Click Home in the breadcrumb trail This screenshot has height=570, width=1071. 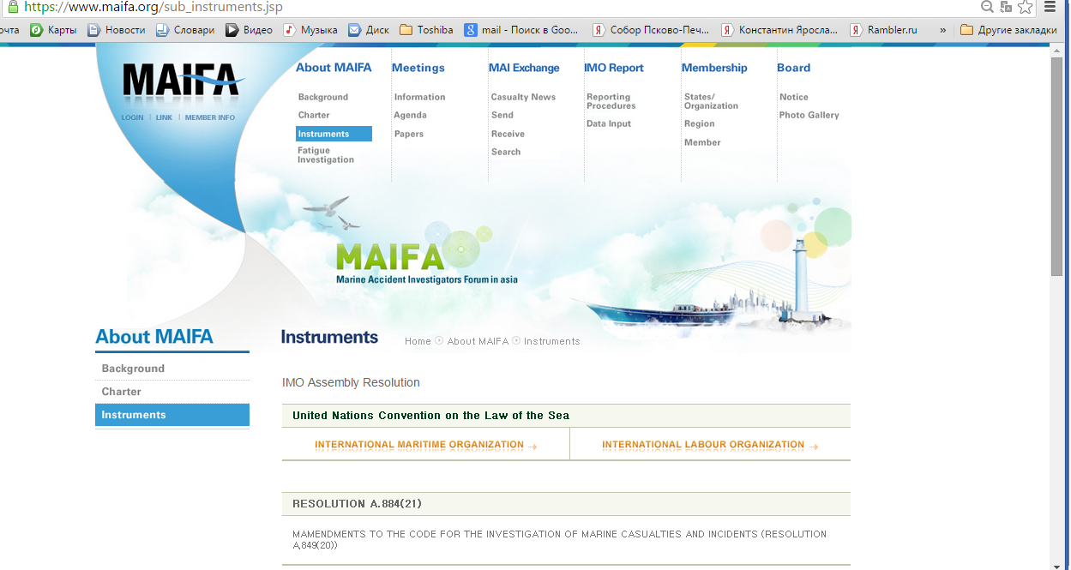pos(418,341)
